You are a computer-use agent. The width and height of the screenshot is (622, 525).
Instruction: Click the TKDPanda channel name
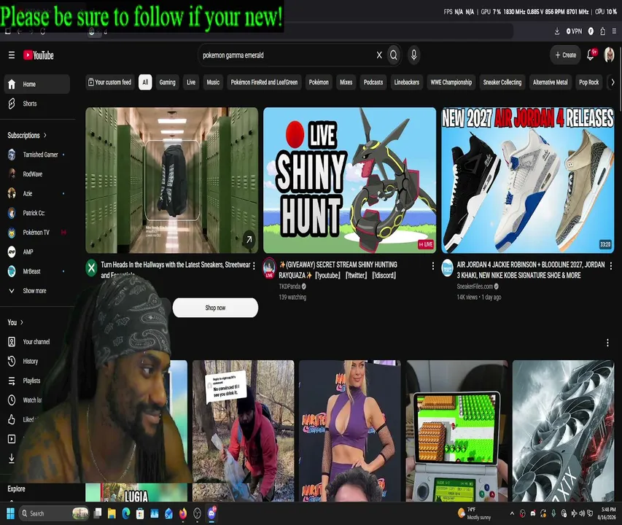289,287
